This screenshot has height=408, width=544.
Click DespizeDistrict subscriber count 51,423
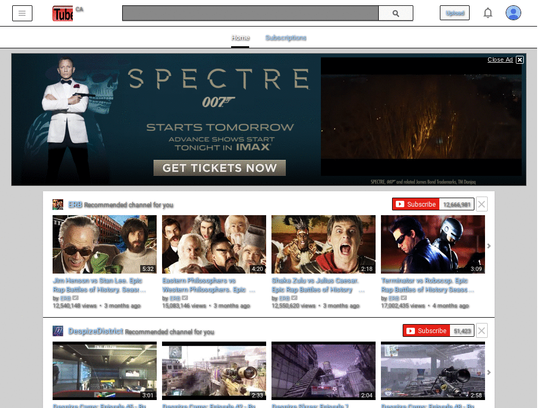(462, 330)
